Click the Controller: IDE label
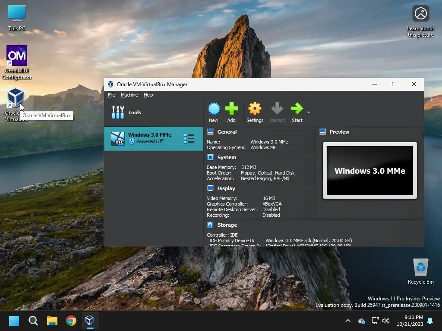The height and width of the screenshot is (331, 442). [x=222, y=235]
